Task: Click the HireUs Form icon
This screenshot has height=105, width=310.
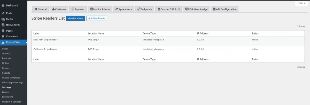Action: click(x=3, y=25)
